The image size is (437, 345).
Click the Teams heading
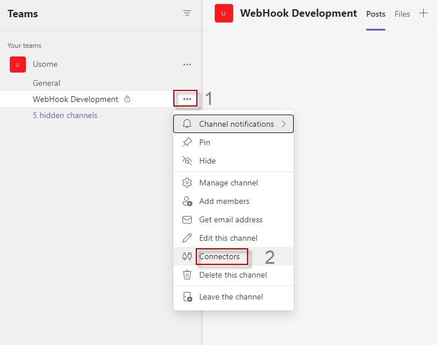coord(22,14)
